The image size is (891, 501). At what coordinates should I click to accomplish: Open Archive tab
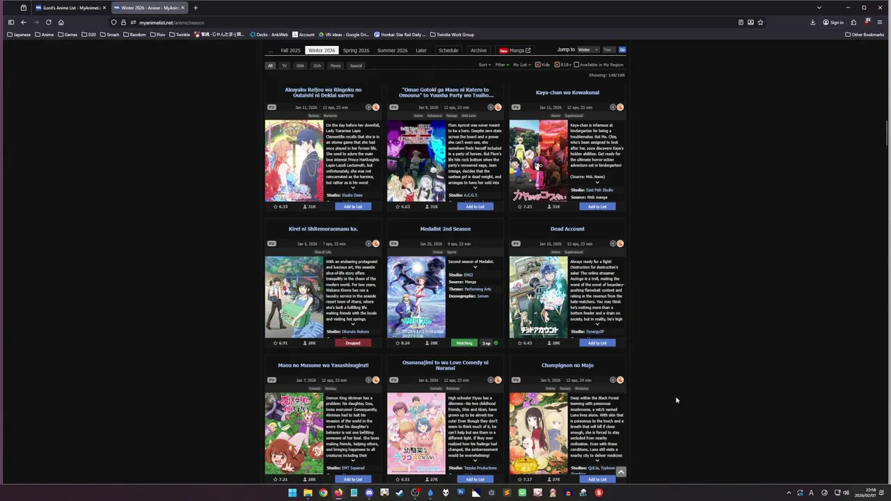point(478,50)
